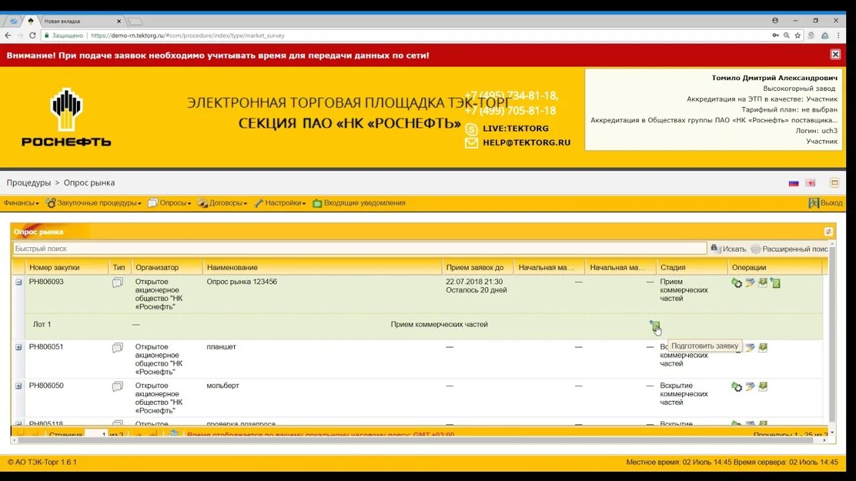Image resolution: width=856 pixels, height=481 pixels.
Task: Sort by Организатор column header
Action: pyautogui.click(x=167, y=267)
